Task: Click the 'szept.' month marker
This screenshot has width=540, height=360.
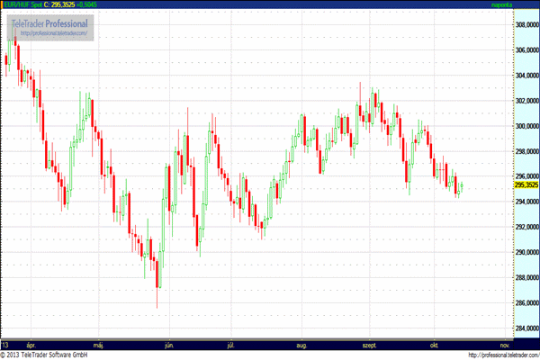Action: [x=369, y=345]
